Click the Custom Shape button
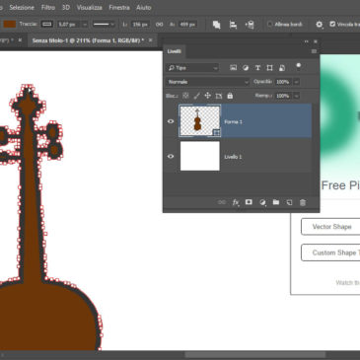The height and width of the screenshot is (360, 360). coord(330,252)
